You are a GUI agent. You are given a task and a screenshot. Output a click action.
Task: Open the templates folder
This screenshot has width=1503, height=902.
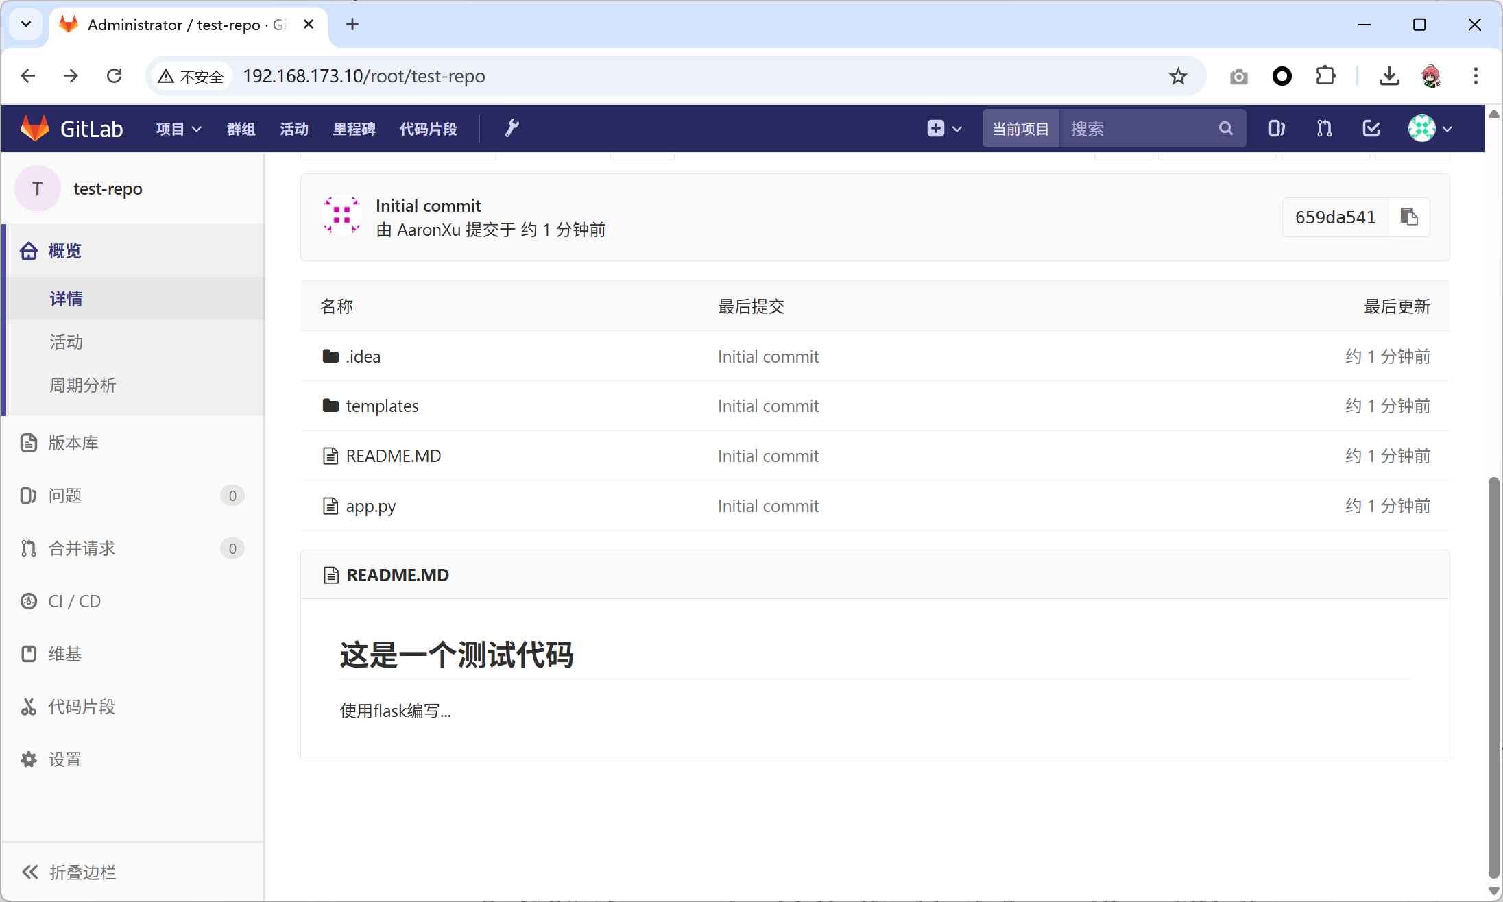point(382,406)
